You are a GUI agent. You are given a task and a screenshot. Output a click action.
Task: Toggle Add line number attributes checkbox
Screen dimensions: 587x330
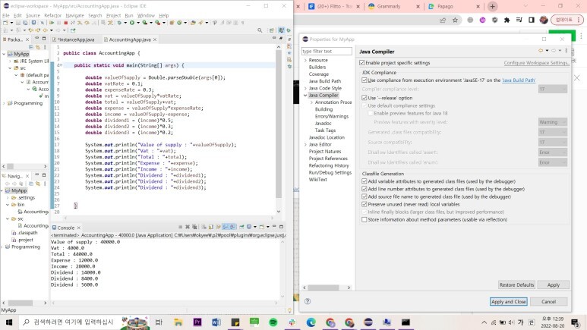pos(365,189)
